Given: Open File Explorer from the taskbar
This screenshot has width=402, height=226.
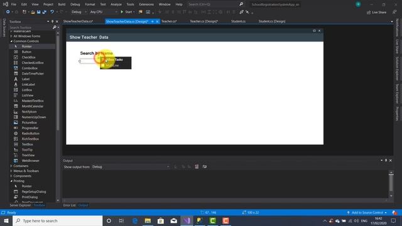Looking at the screenshot, I should [x=148, y=220].
